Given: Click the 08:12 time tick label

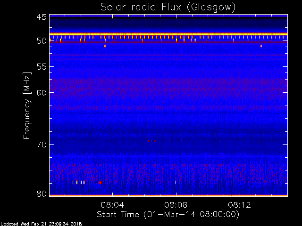Looking at the screenshot, I should pyautogui.click(x=240, y=205).
